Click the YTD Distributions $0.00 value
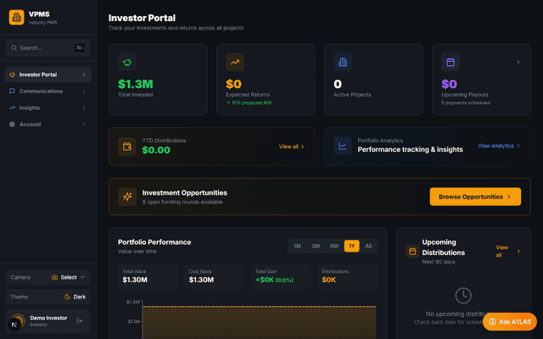Screen dimensions: 543x339 coord(156,150)
